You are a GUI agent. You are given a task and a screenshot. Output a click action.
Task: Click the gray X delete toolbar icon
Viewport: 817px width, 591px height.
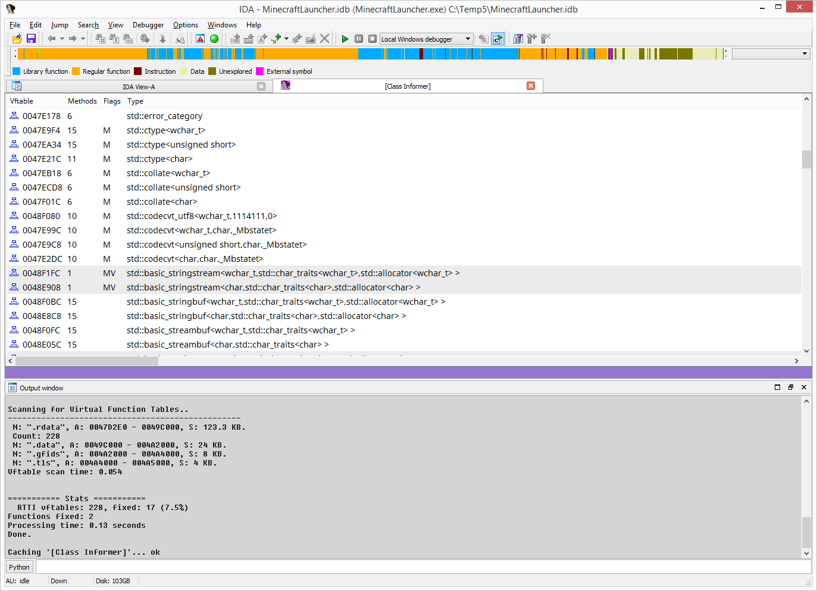pos(324,39)
